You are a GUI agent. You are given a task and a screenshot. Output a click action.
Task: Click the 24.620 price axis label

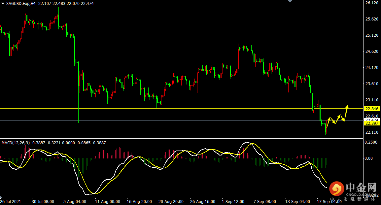coord(371,51)
